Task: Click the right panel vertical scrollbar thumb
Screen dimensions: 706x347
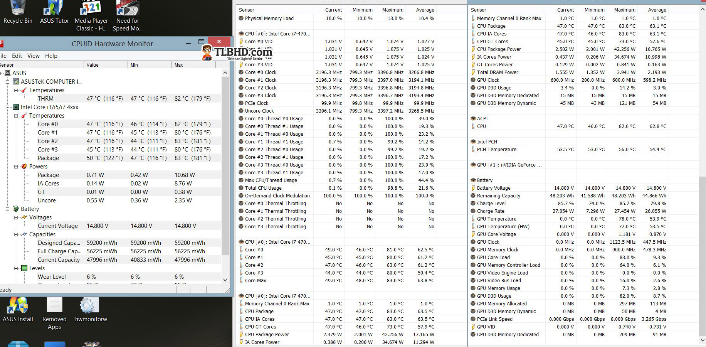Action: pos(703,257)
